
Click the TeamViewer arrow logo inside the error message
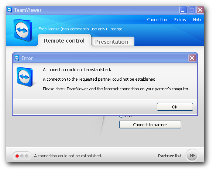coord(25,77)
